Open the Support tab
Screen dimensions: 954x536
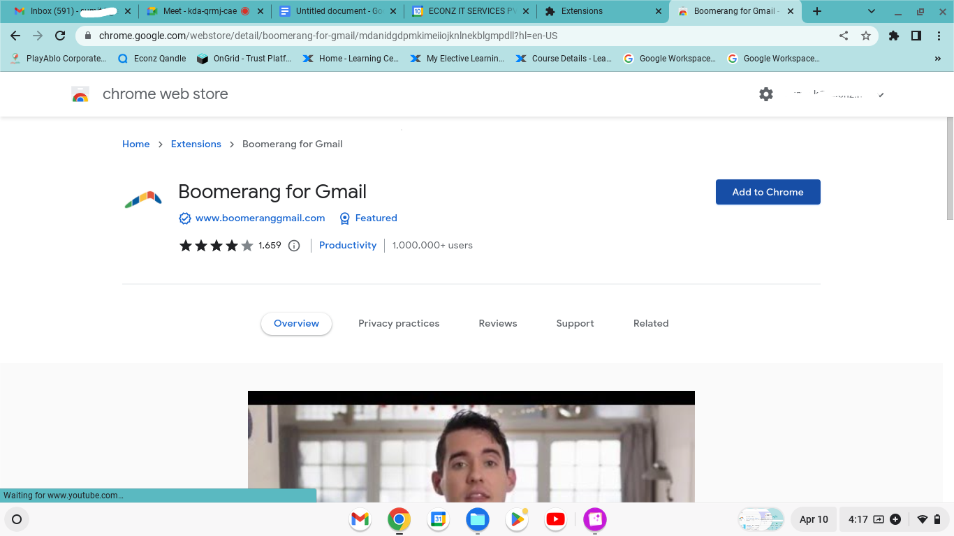pyautogui.click(x=575, y=324)
